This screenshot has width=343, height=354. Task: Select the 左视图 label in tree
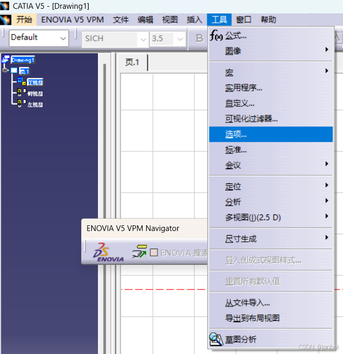pos(35,104)
